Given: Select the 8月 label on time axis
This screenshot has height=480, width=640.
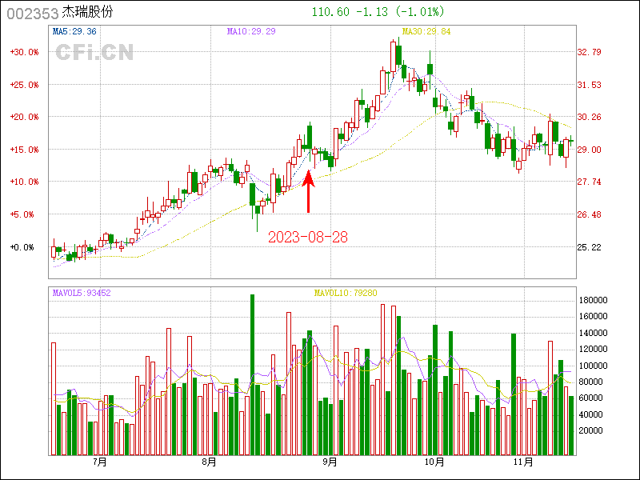Looking at the screenshot, I should point(210,462).
